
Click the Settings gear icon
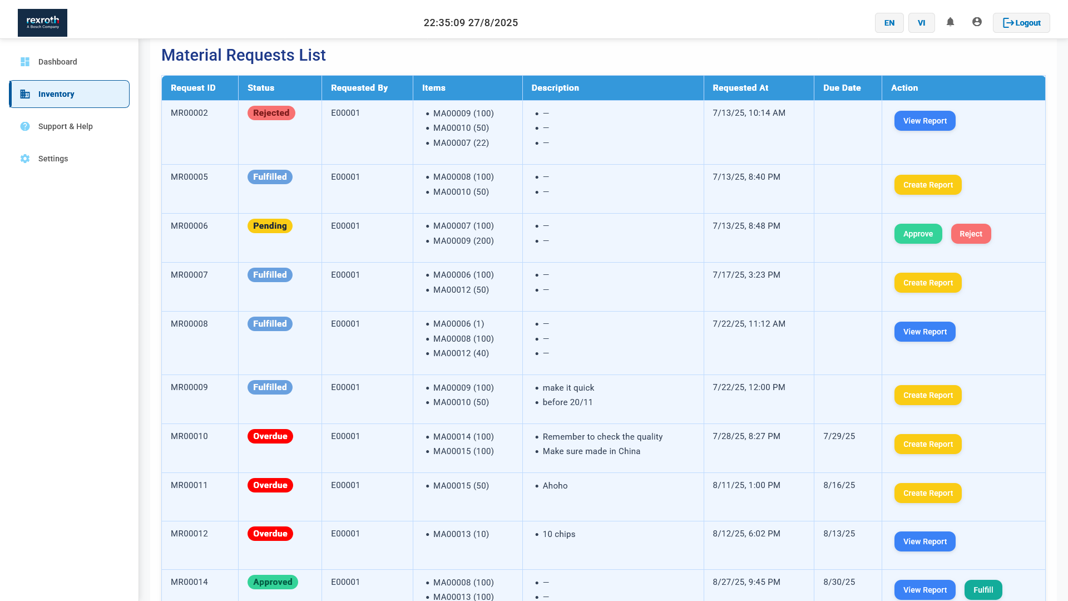[x=25, y=159]
